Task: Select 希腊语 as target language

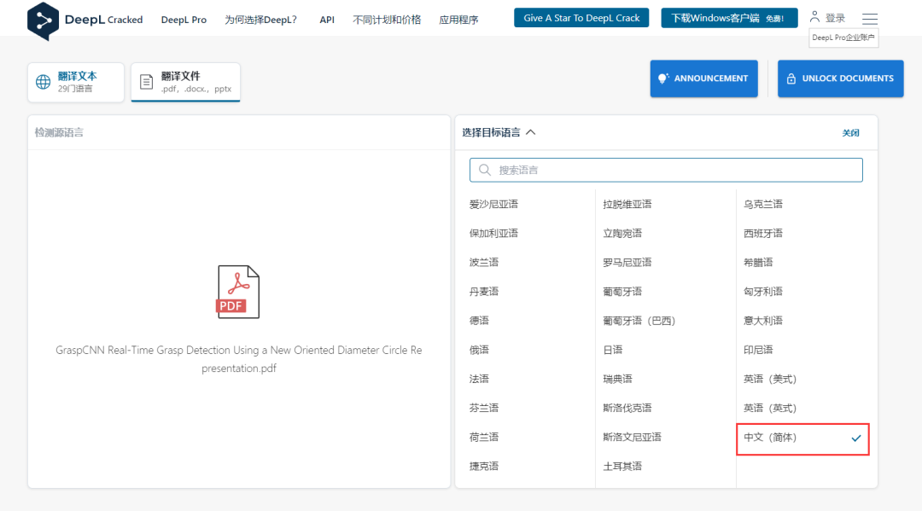Action: coord(758,263)
